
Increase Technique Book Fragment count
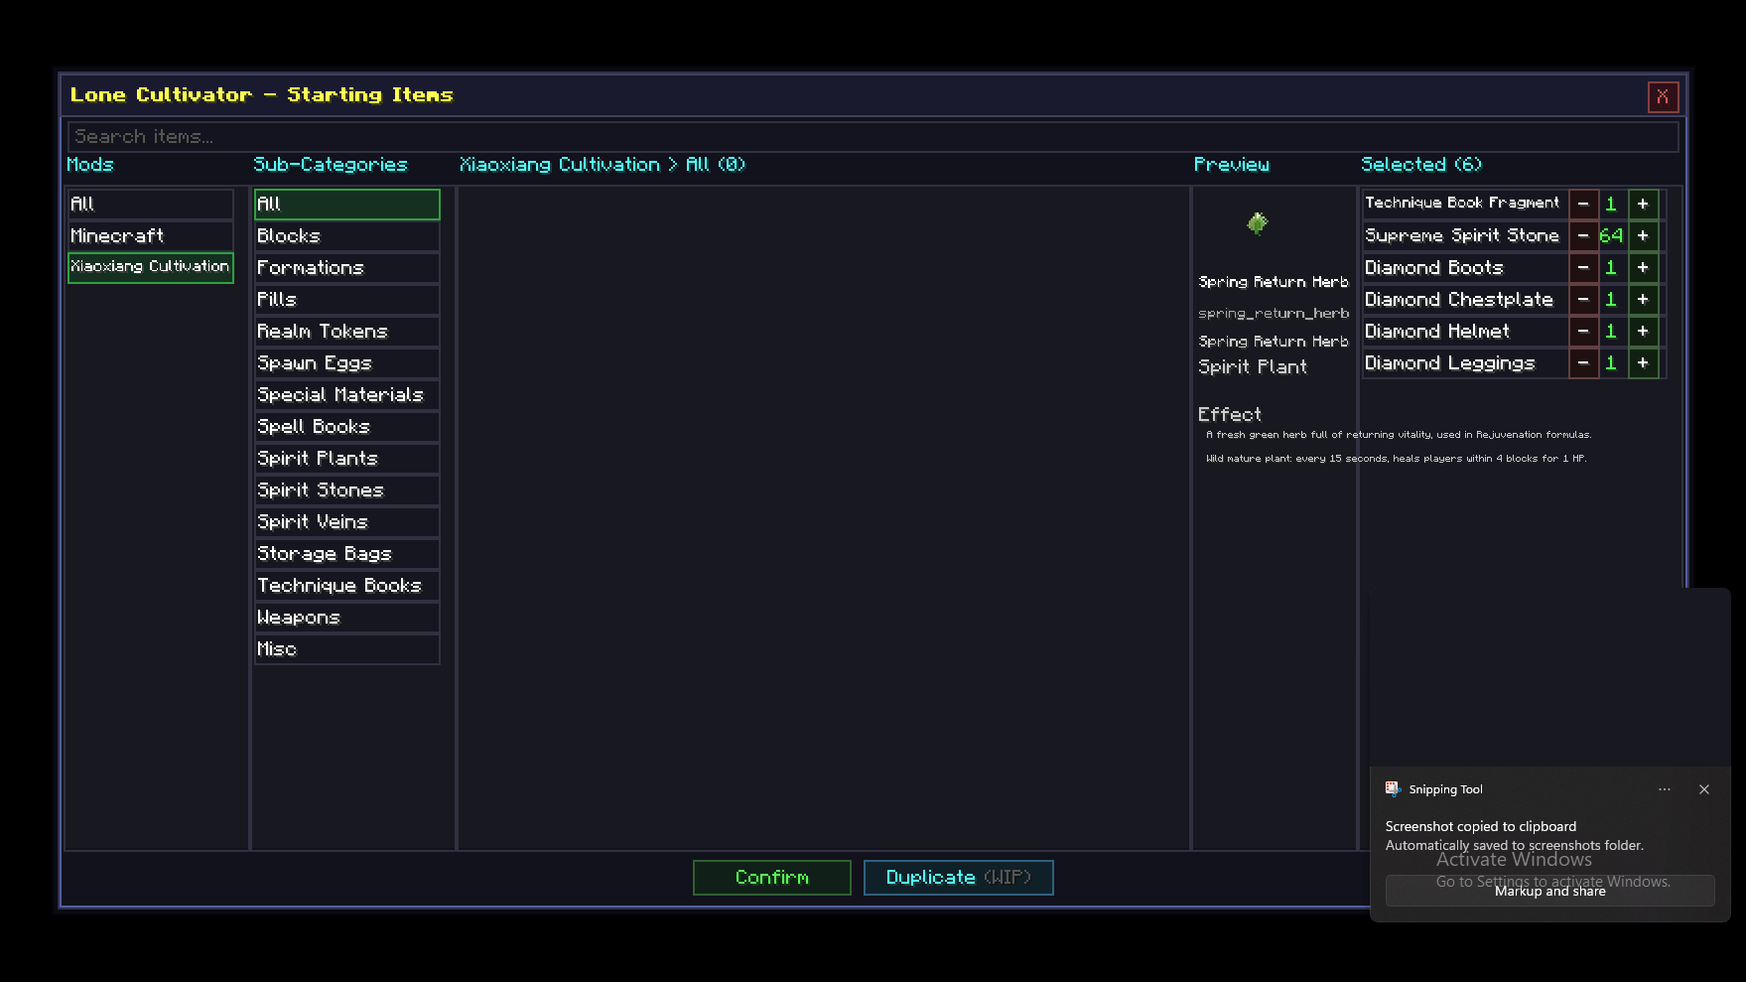coord(1643,205)
